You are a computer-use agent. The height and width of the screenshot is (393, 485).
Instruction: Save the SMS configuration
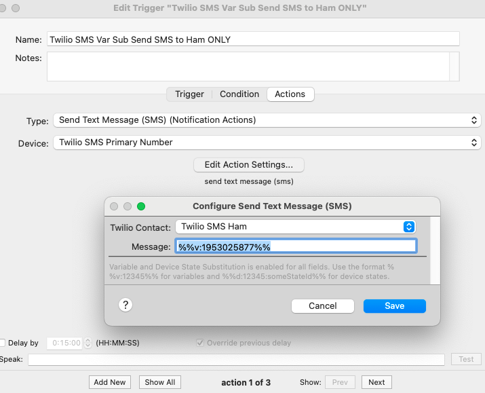[394, 306]
